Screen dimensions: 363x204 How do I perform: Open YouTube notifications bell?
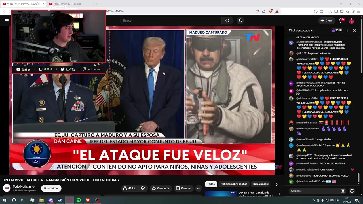(341, 20)
